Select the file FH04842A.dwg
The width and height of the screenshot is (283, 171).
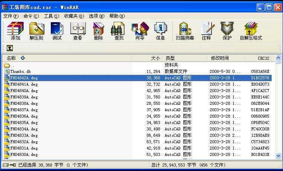[24, 78]
